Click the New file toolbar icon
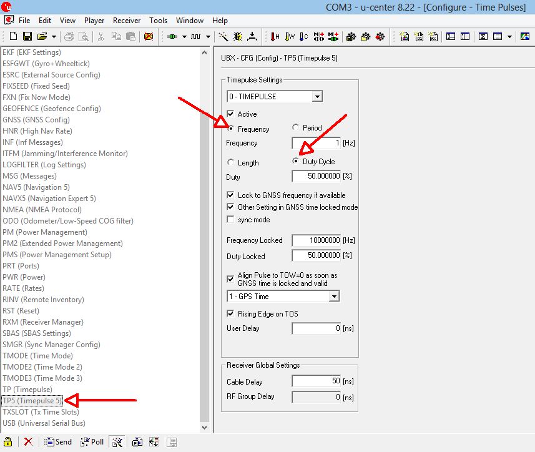The image size is (535, 452). point(13,36)
